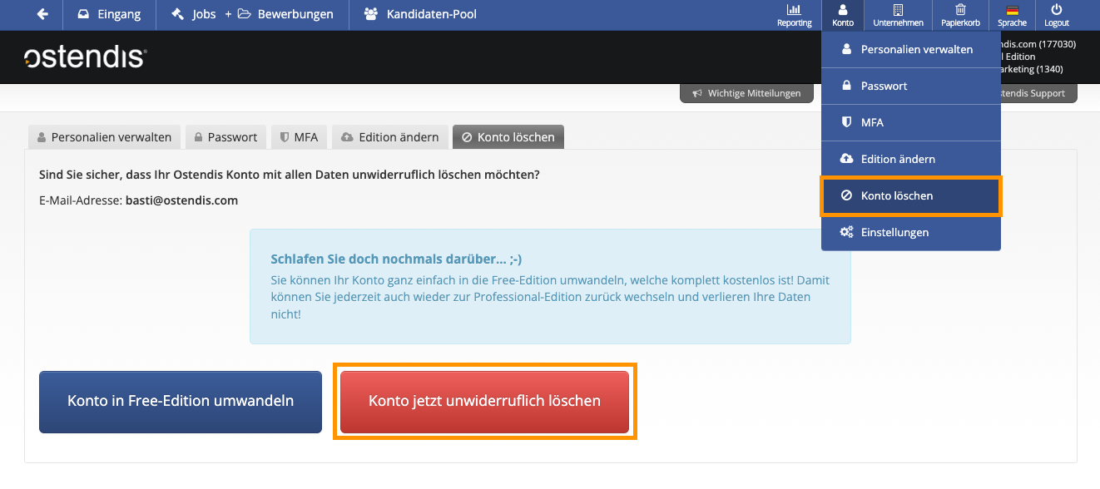Select Edition ändern in dropdown menu
The height and width of the screenshot is (489, 1100).
pyautogui.click(x=911, y=159)
